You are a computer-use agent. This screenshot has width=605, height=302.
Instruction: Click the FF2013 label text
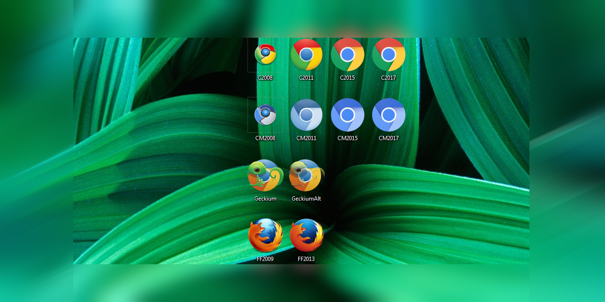pos(306,258)
